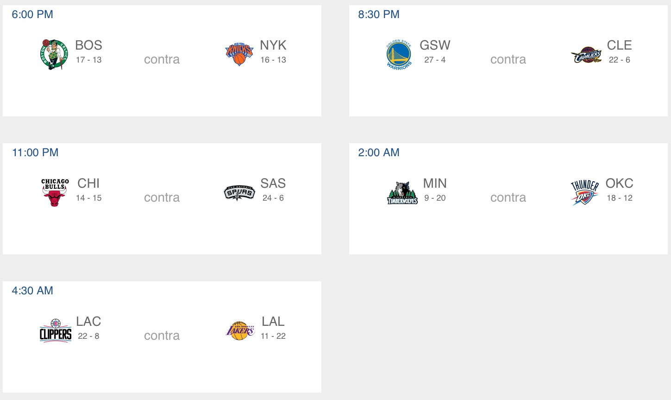Click the Oklahoma City Thunder logo
The width and height of the screenshot is (671, 400).
pos(584,192)
